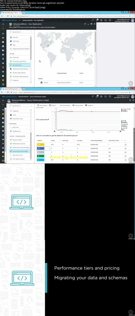
Task: Click green New plus icon in the Query Performance Insight window
Action: (x=3, y=105)
